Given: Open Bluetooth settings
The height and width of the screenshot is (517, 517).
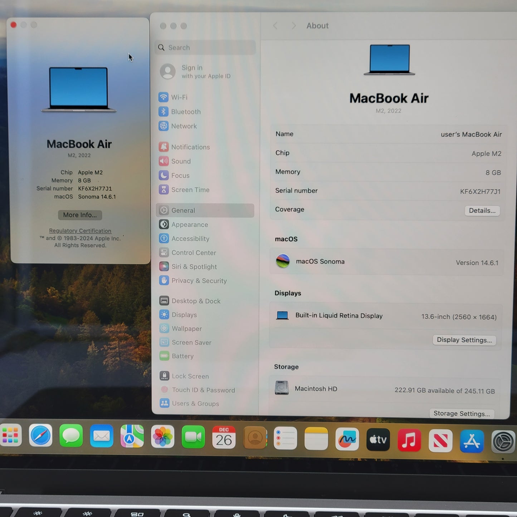Looking at the screenshot, I should point(186,112).
